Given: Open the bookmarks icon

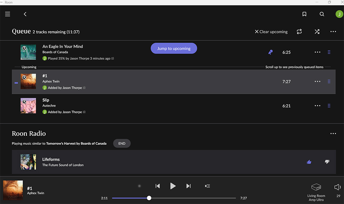Looking at the screenshot, I should pos(304,14).
